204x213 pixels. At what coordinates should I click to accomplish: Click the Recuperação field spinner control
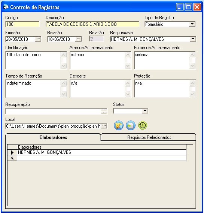click(104, 111)
